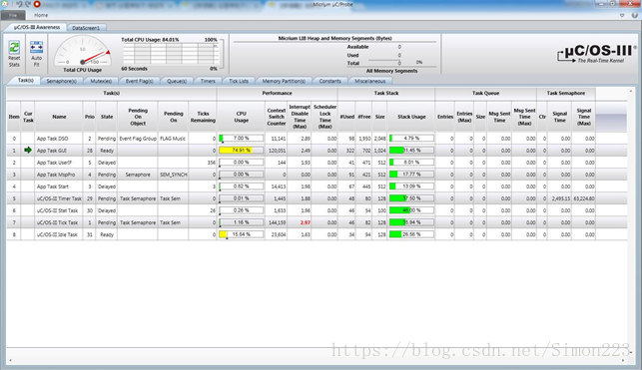Click the 2,495.15 signal time value
The height and width of the screenshot is (370, 642).
coord(561,198)
